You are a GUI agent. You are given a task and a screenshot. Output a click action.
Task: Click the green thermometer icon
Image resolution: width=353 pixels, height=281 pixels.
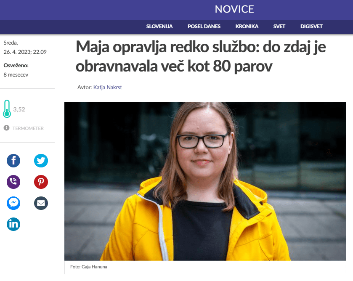(x=7, y=109)
